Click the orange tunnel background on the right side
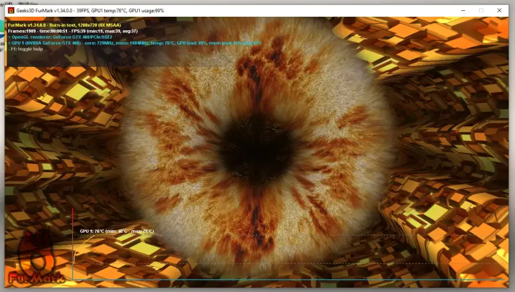 [x=464, y=129]
